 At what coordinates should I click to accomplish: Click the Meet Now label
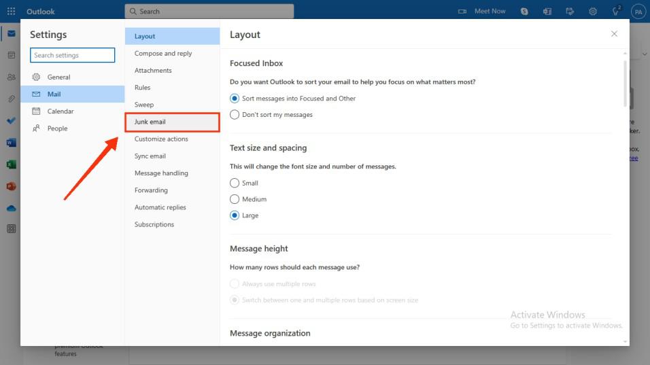[490, 11]
